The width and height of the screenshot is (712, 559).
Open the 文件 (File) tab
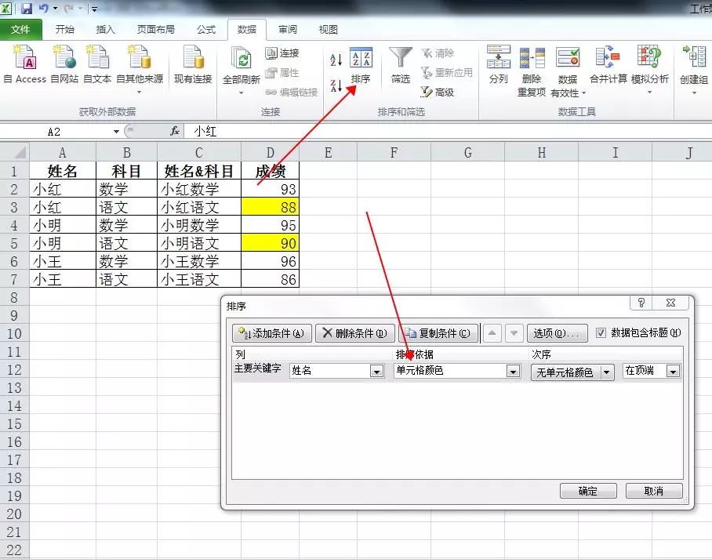click(x=21, y=30)
